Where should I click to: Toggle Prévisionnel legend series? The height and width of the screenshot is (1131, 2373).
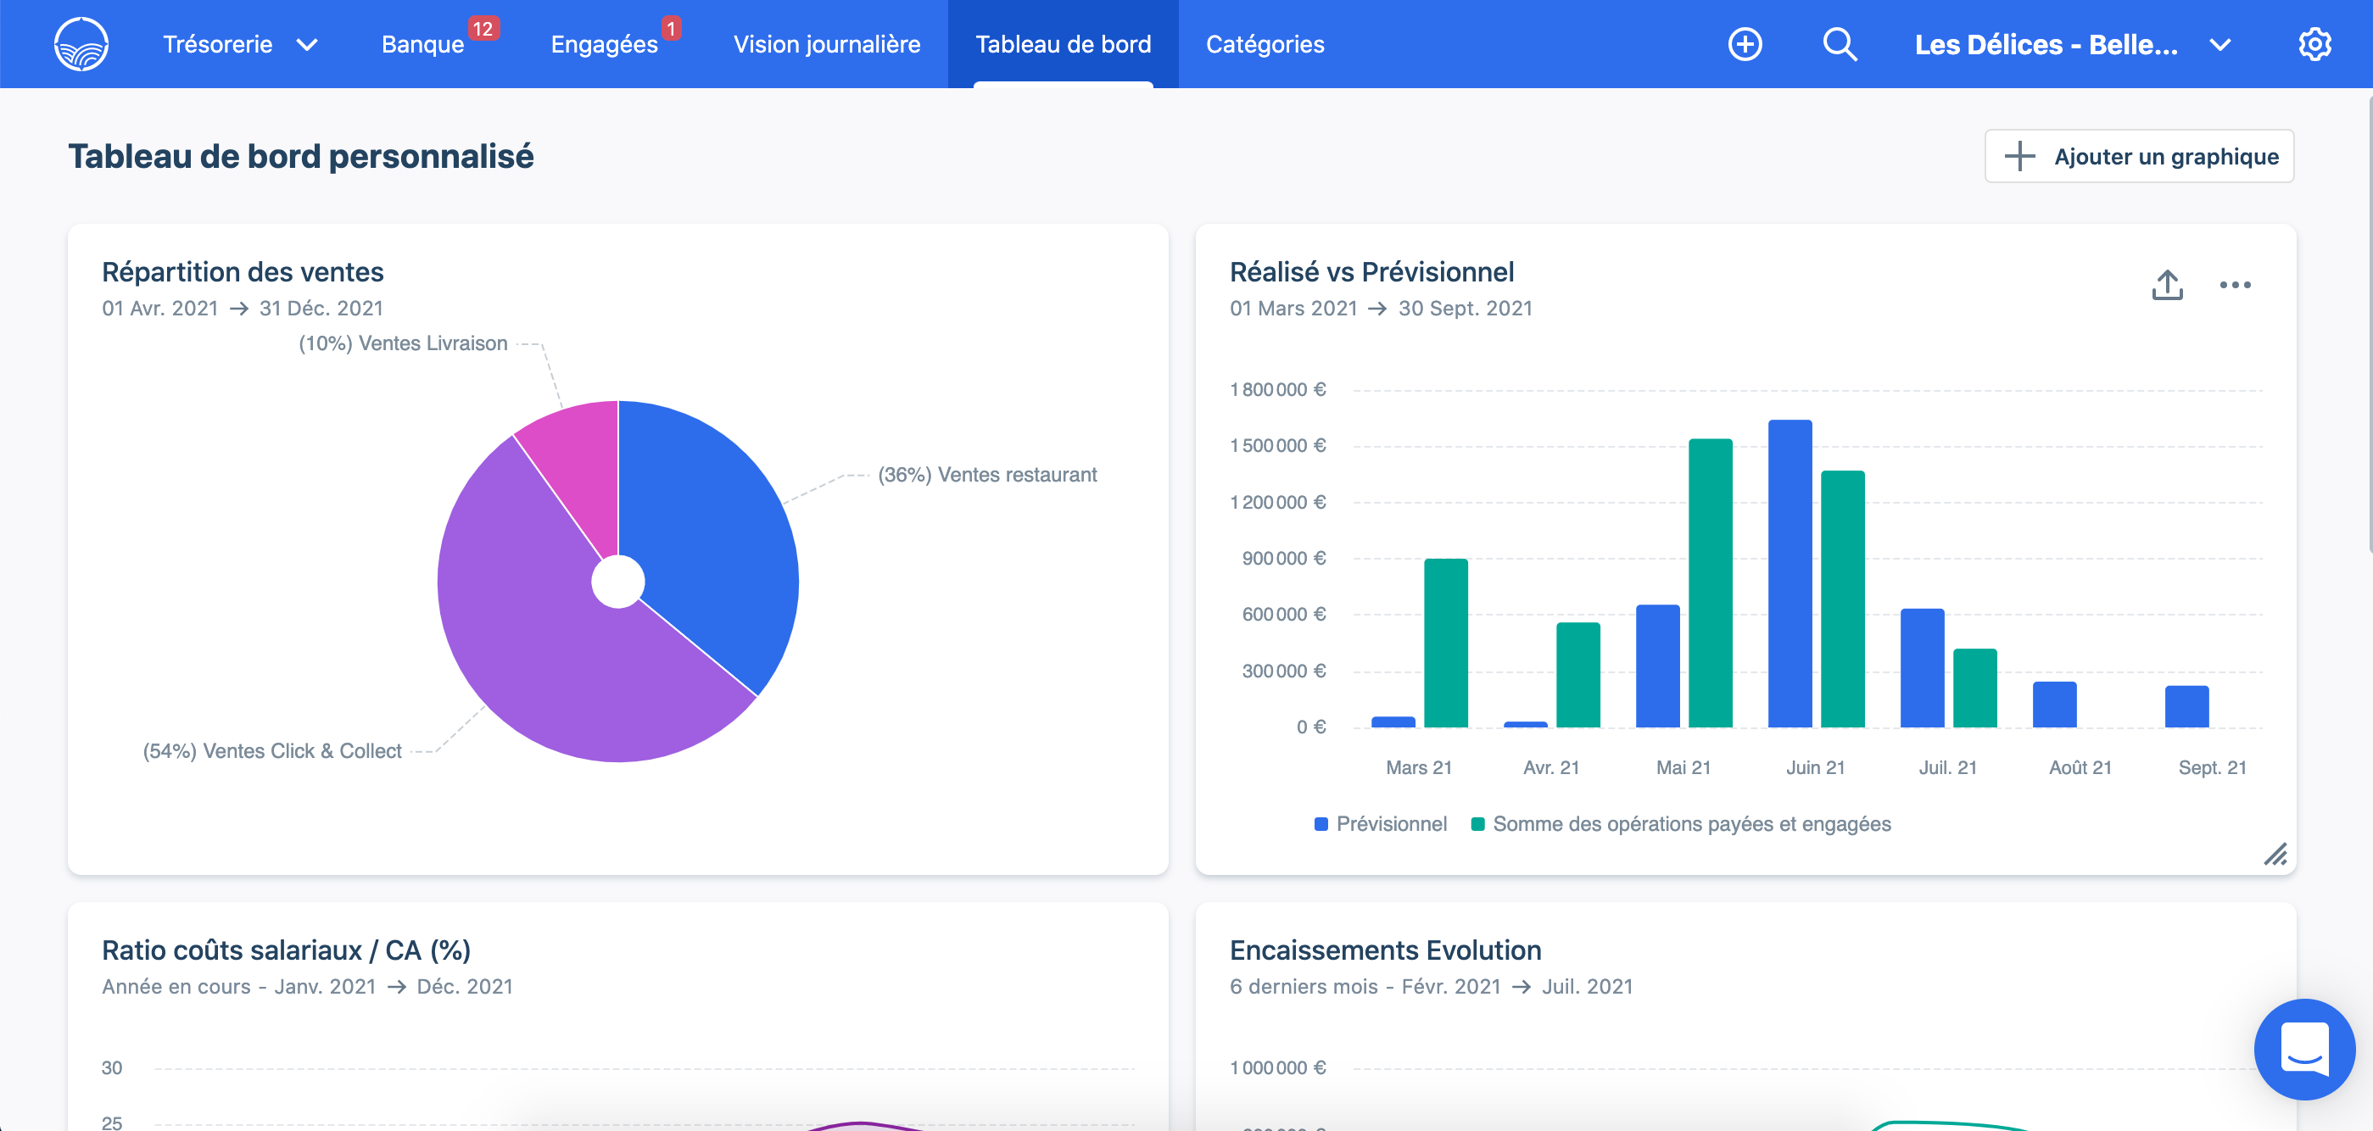1380,823
